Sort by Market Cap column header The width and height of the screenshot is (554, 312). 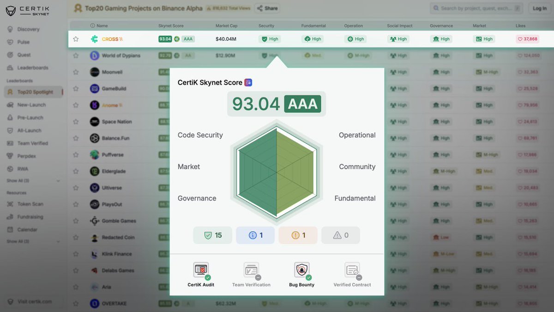pos(226,26)
